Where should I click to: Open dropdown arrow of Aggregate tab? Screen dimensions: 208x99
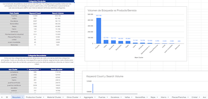point(95,97)
